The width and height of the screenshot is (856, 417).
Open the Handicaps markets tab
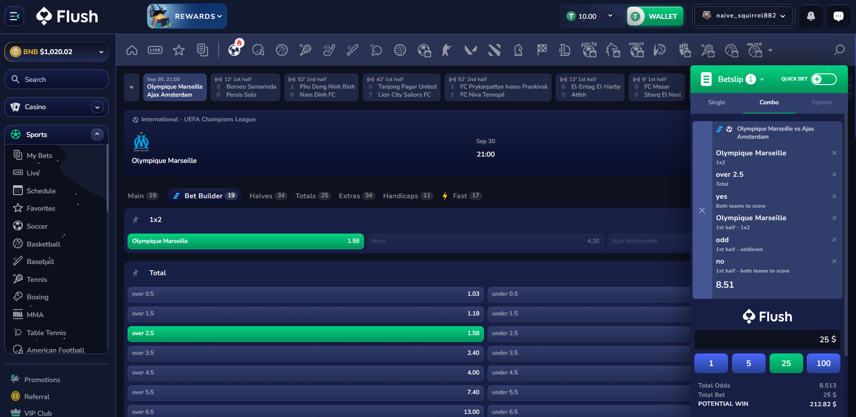(x=408, y=196)
